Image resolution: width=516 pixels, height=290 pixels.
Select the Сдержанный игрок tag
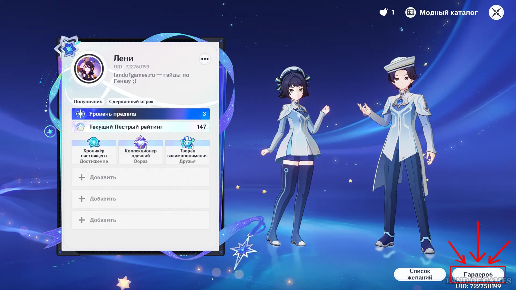coord(131,102)
